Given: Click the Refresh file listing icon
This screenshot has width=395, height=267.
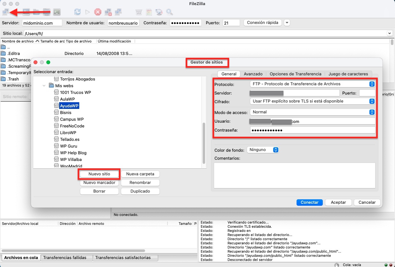Looking at the screenshot, I should pyautogui.click(x=77, y=12).
